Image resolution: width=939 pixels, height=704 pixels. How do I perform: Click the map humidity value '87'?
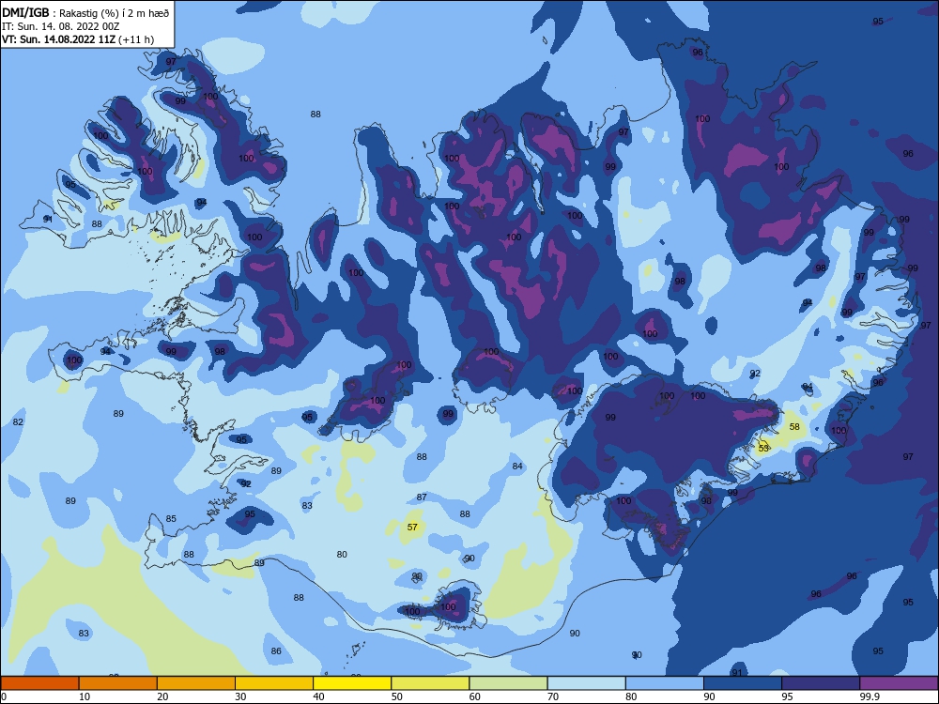[x=422, y=497]
